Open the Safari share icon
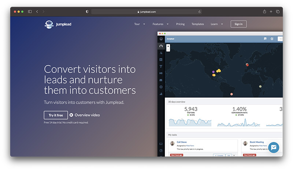 264,12
